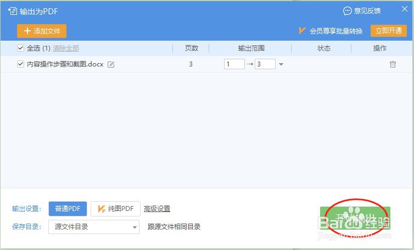Click the 输出范围 column header

point(251,48)
